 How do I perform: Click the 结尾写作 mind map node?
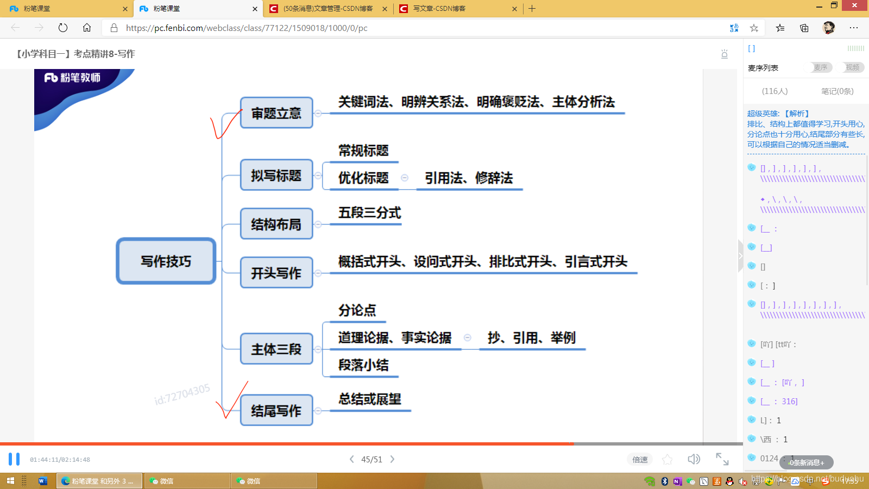tap(276, 410)
